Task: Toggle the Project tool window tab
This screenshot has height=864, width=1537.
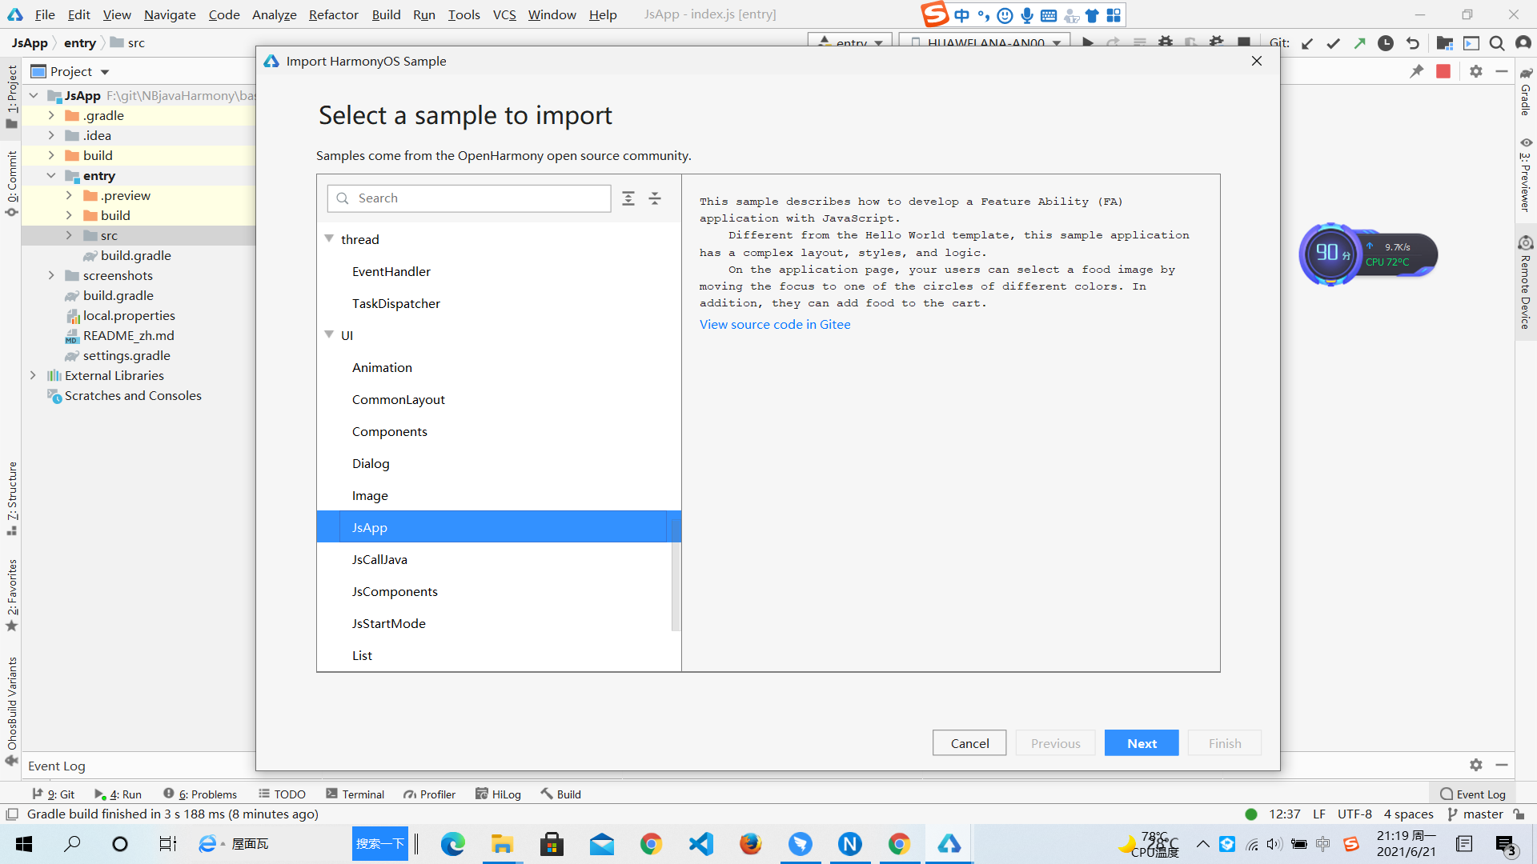Action: coord(12,96)
